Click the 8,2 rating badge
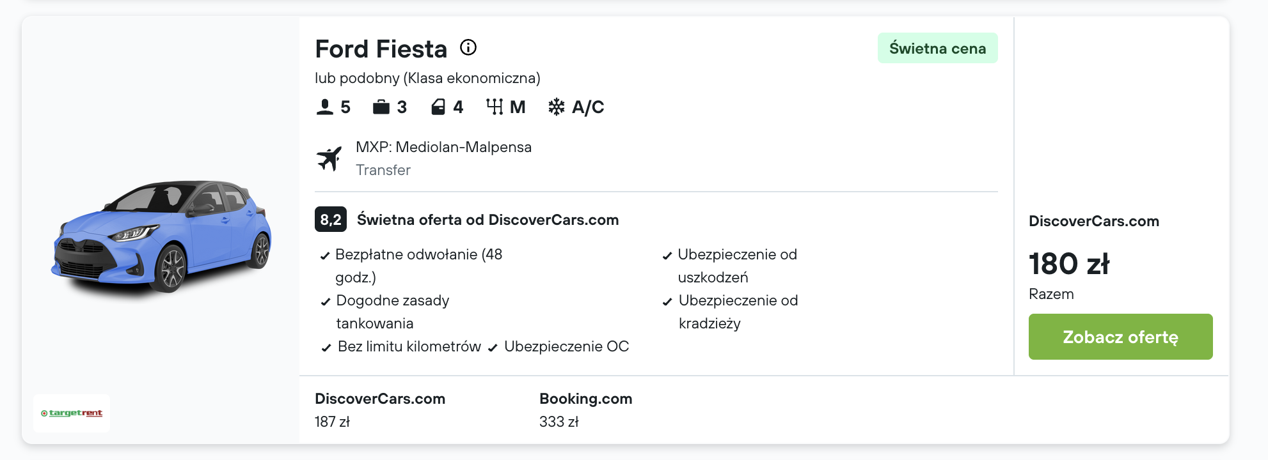This screenshot has height=460, width=1268. [x=331, y=220]
